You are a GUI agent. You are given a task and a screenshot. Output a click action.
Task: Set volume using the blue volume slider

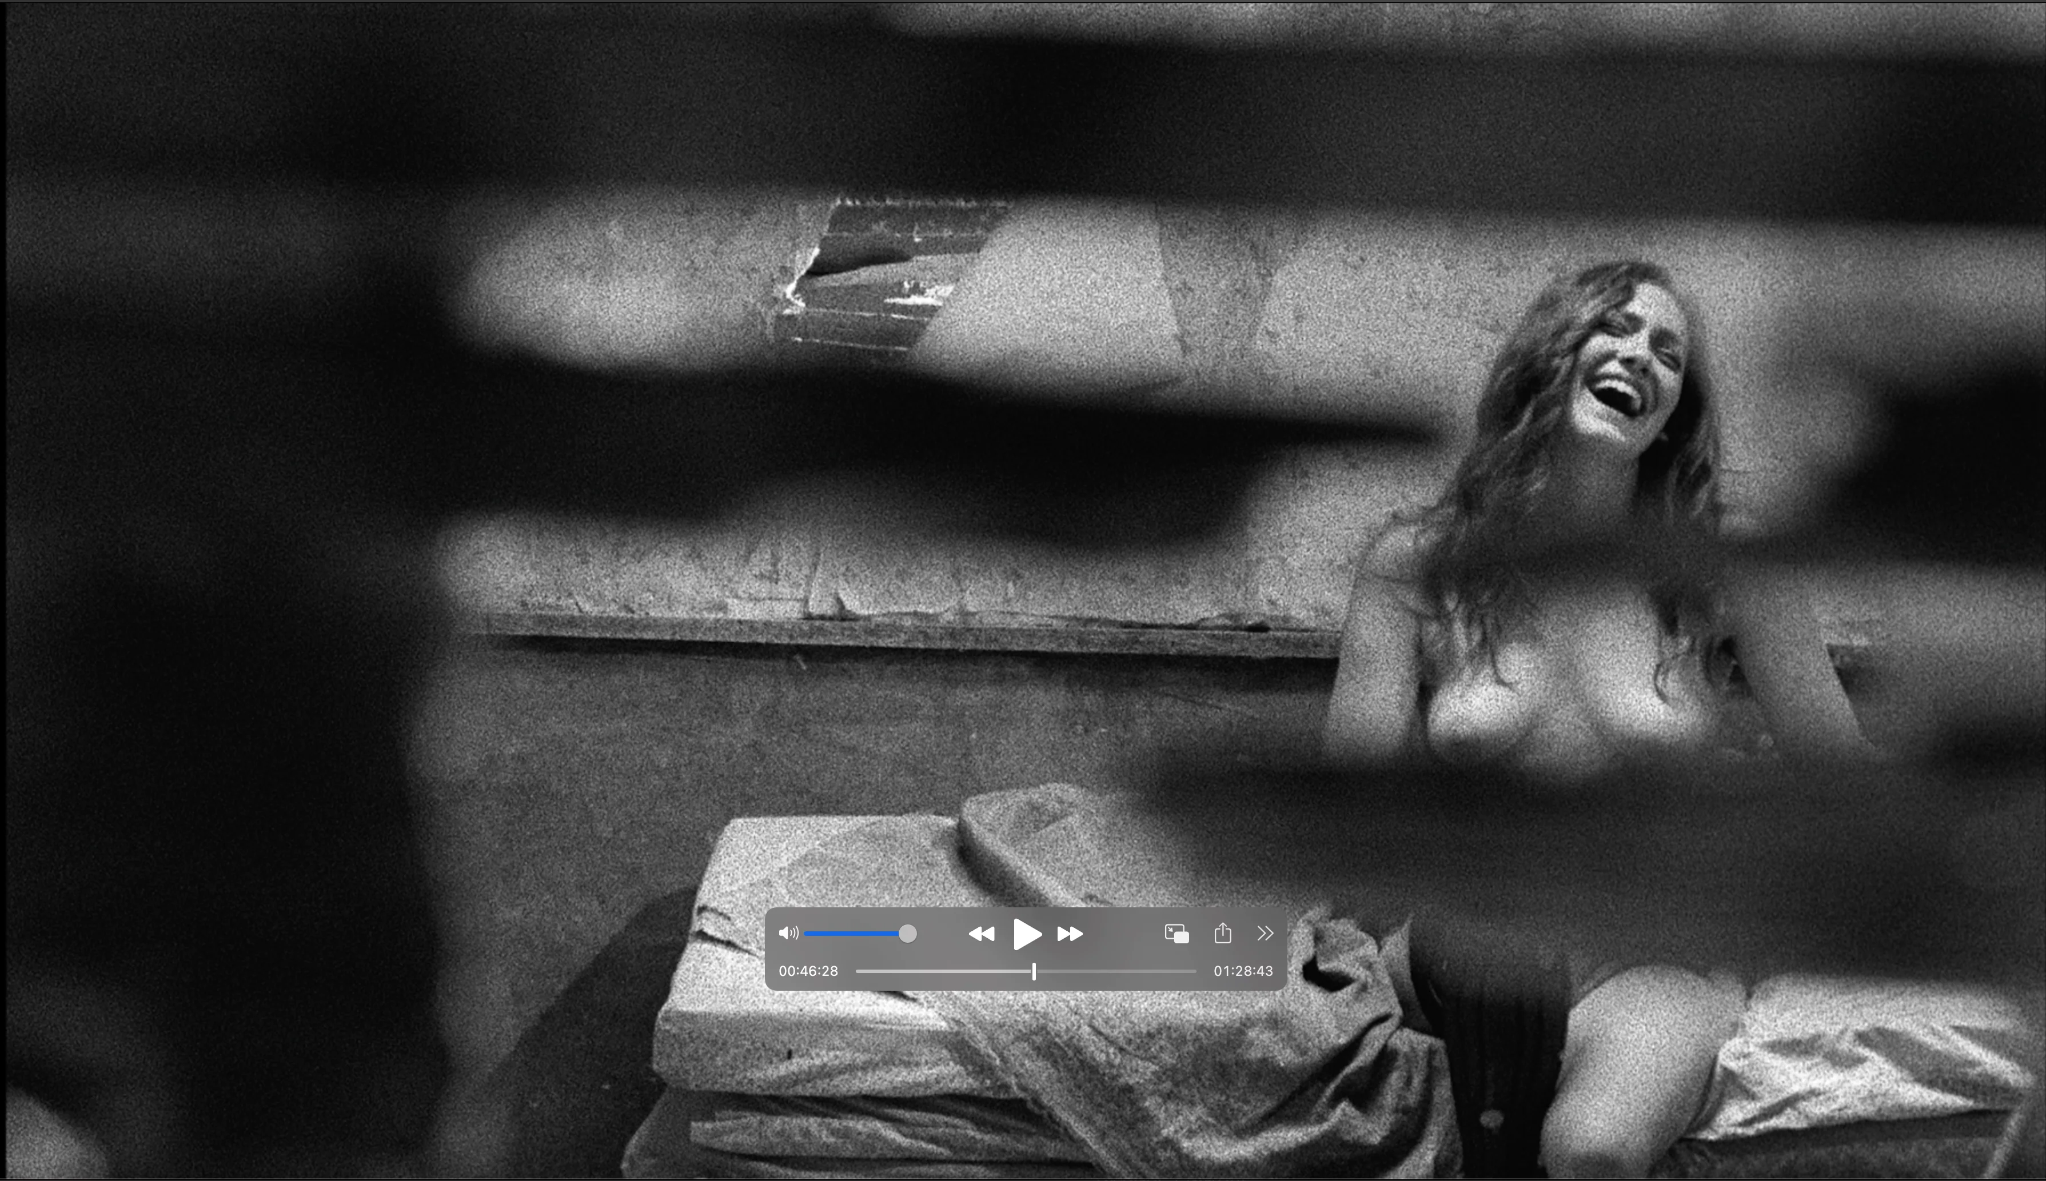pyautogui.click(x=860, y=934)
